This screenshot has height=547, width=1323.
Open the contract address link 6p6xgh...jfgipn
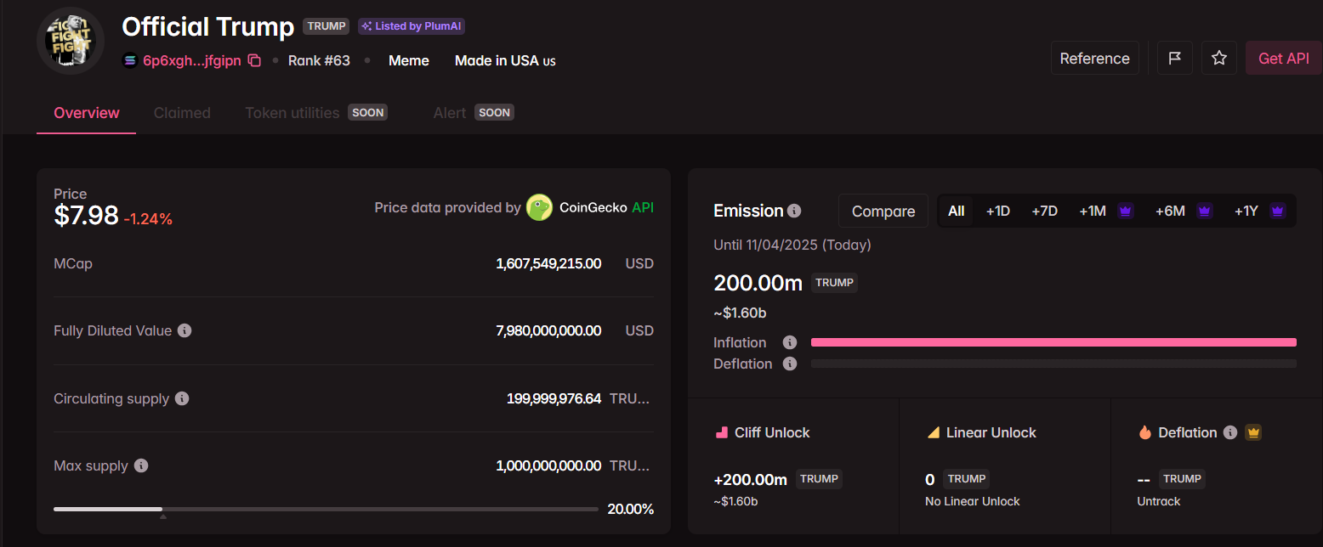click(192, 60)
